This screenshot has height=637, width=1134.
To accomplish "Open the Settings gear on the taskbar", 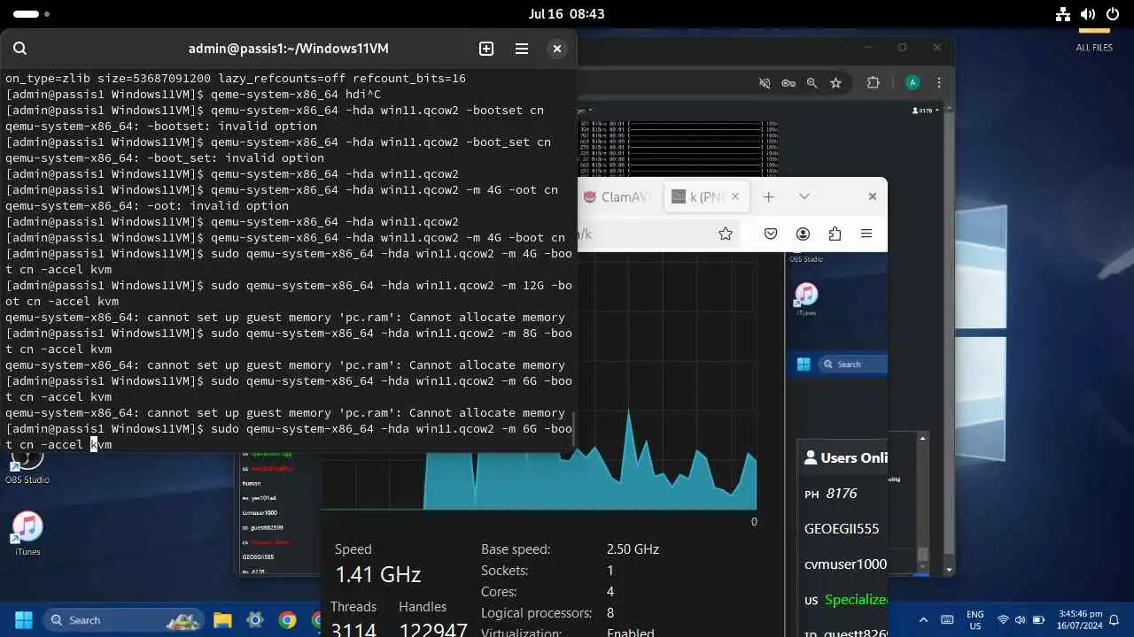I will 255,619.
